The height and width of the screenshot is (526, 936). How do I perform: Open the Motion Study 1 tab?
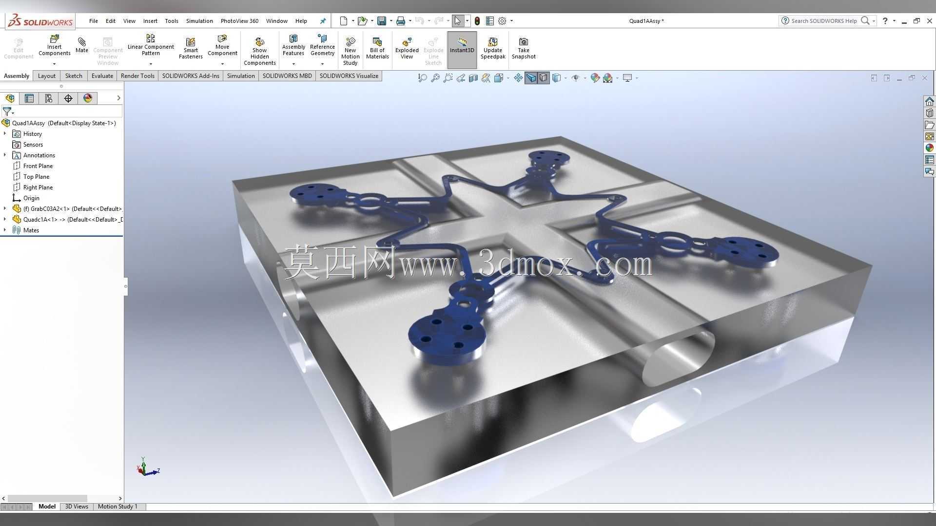(x=117, y=507)
